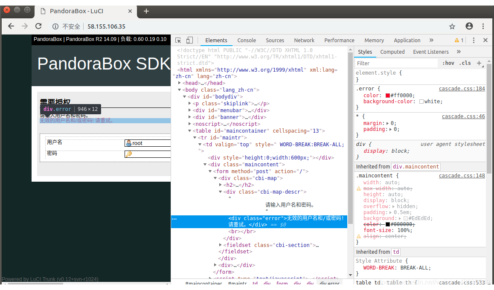Open the Chrome three-dot menu
The image size is (494, 290).
click(x=483, y=26)
